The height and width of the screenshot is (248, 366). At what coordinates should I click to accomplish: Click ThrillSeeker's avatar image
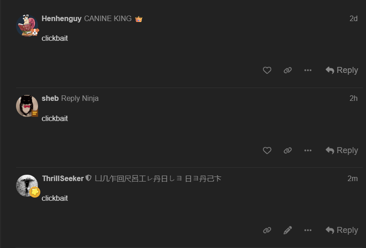click(x=27, y=185)
